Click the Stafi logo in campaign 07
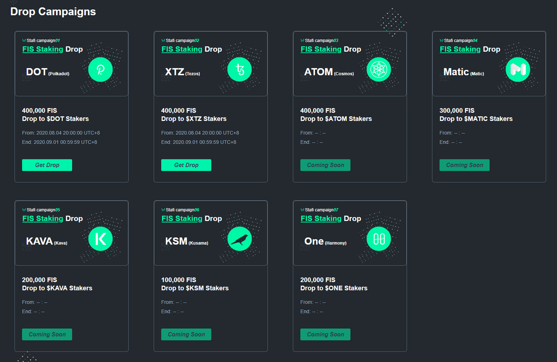This screenshot has height=362, width=557. 302,210
